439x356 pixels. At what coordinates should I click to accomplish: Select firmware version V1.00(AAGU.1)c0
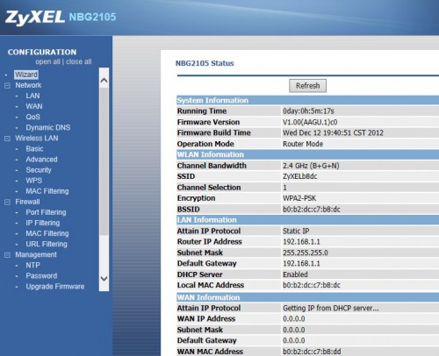(310, 122)
